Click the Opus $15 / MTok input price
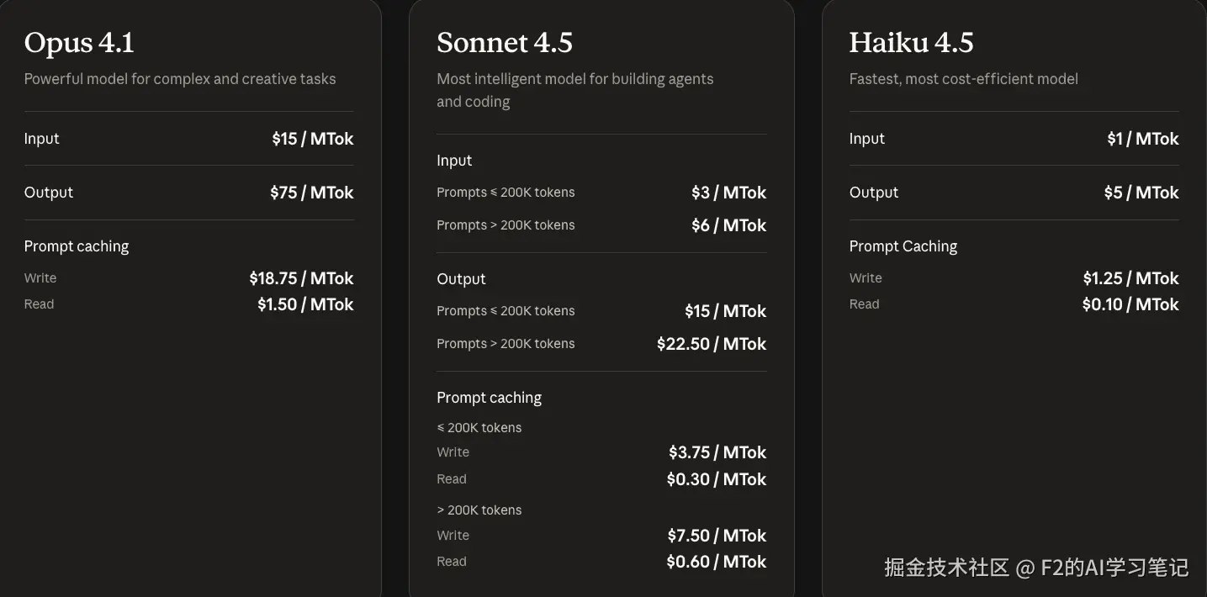Viewport: 1207px width, 597px height. (312, 139)
